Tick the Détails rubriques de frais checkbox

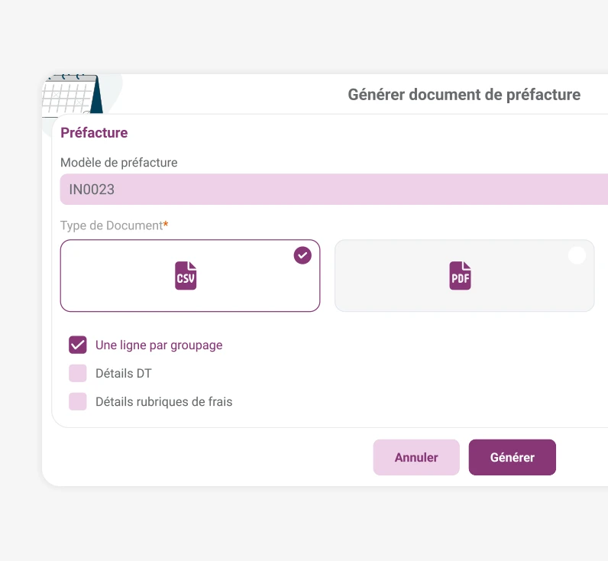pos(78,401)
